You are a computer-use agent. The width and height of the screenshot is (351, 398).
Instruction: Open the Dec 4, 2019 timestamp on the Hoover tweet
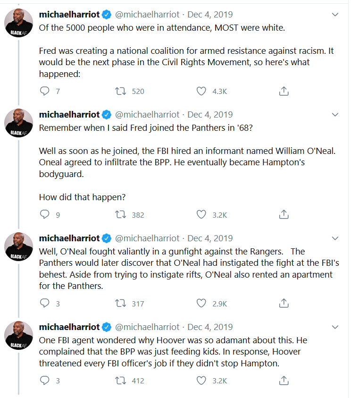click(210, 327)
